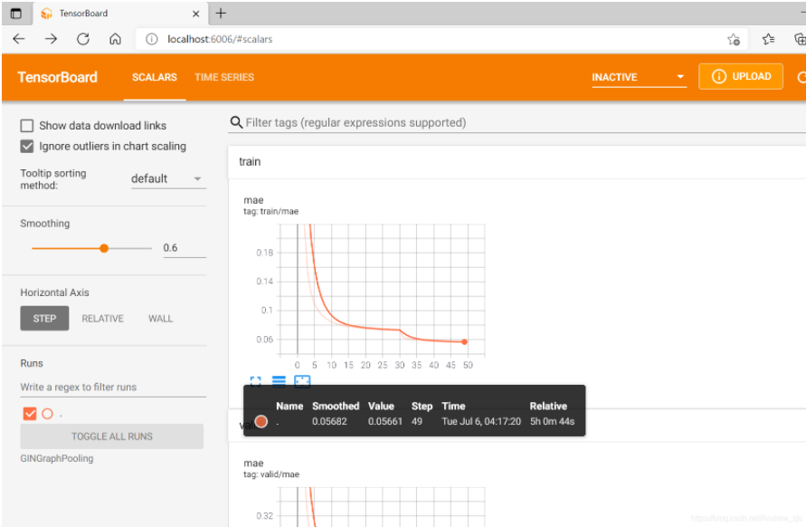
Task: Click the 'tag: train/mae' label
Action: click(270, 212)
